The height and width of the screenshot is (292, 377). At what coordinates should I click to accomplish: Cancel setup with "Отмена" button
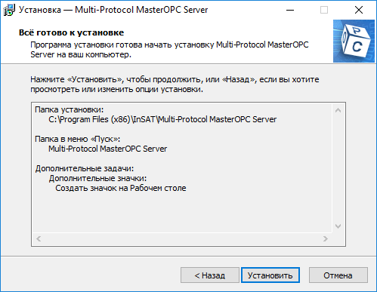point(338,275)
